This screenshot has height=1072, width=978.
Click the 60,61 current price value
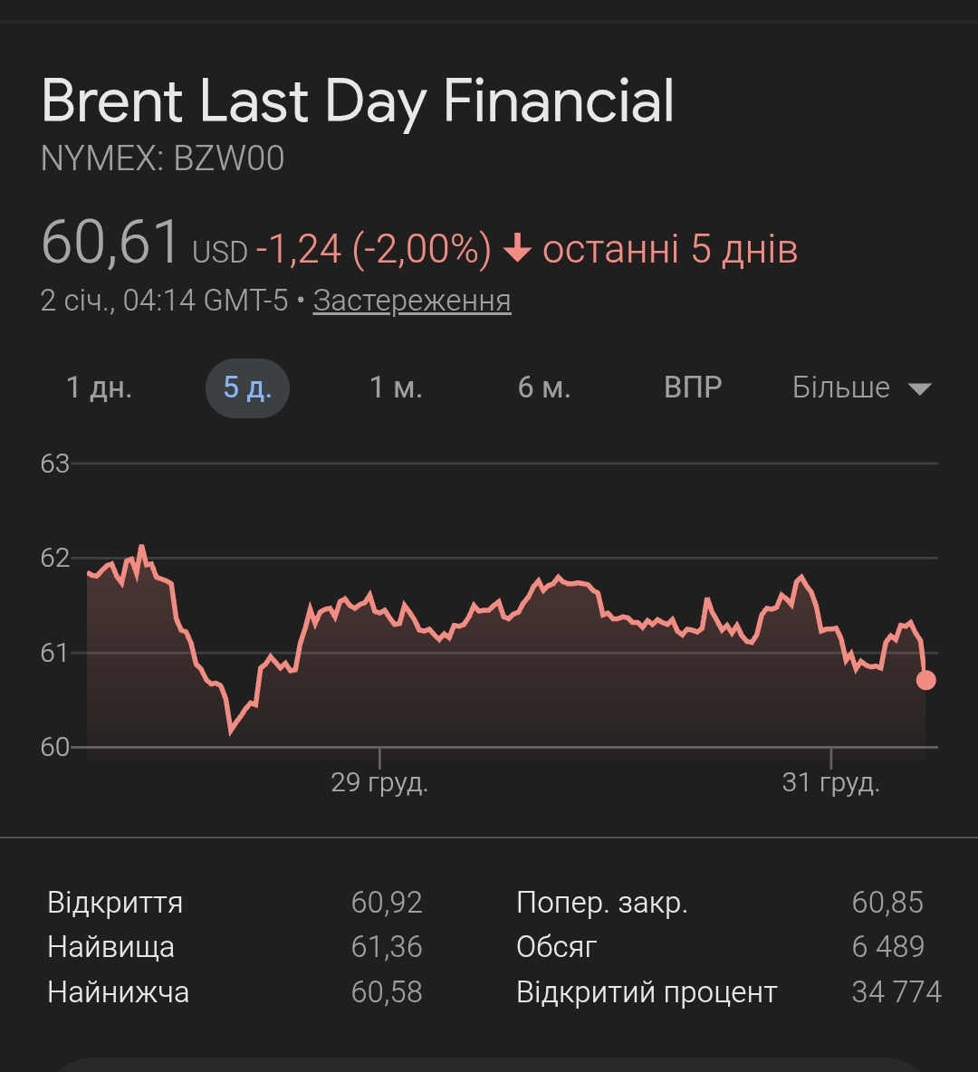[x=110, y=243]
